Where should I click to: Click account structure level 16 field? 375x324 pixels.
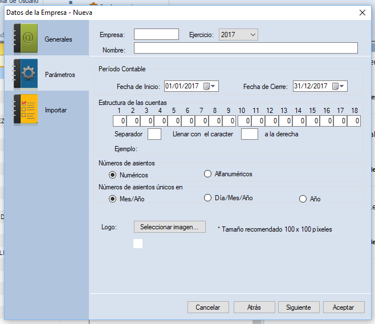(326, 121)
